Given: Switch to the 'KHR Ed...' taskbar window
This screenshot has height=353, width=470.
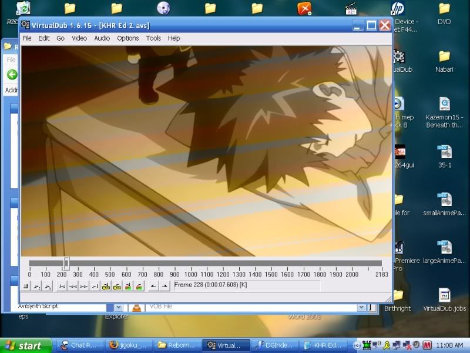Looking at the screenshot, I should [x=323, y=345].
